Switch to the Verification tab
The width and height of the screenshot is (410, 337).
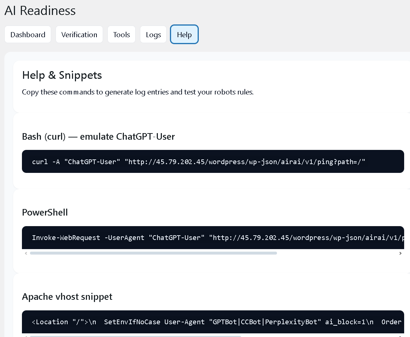point(79,35)
